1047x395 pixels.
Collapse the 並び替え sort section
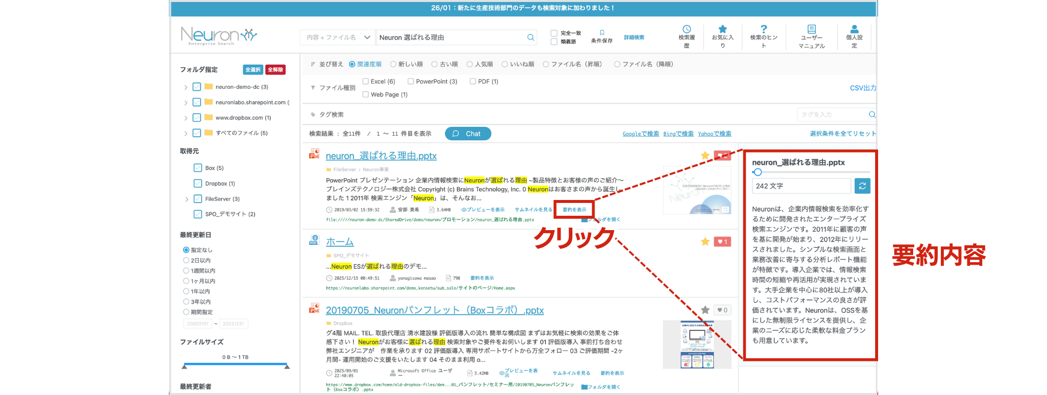(313, 64)
